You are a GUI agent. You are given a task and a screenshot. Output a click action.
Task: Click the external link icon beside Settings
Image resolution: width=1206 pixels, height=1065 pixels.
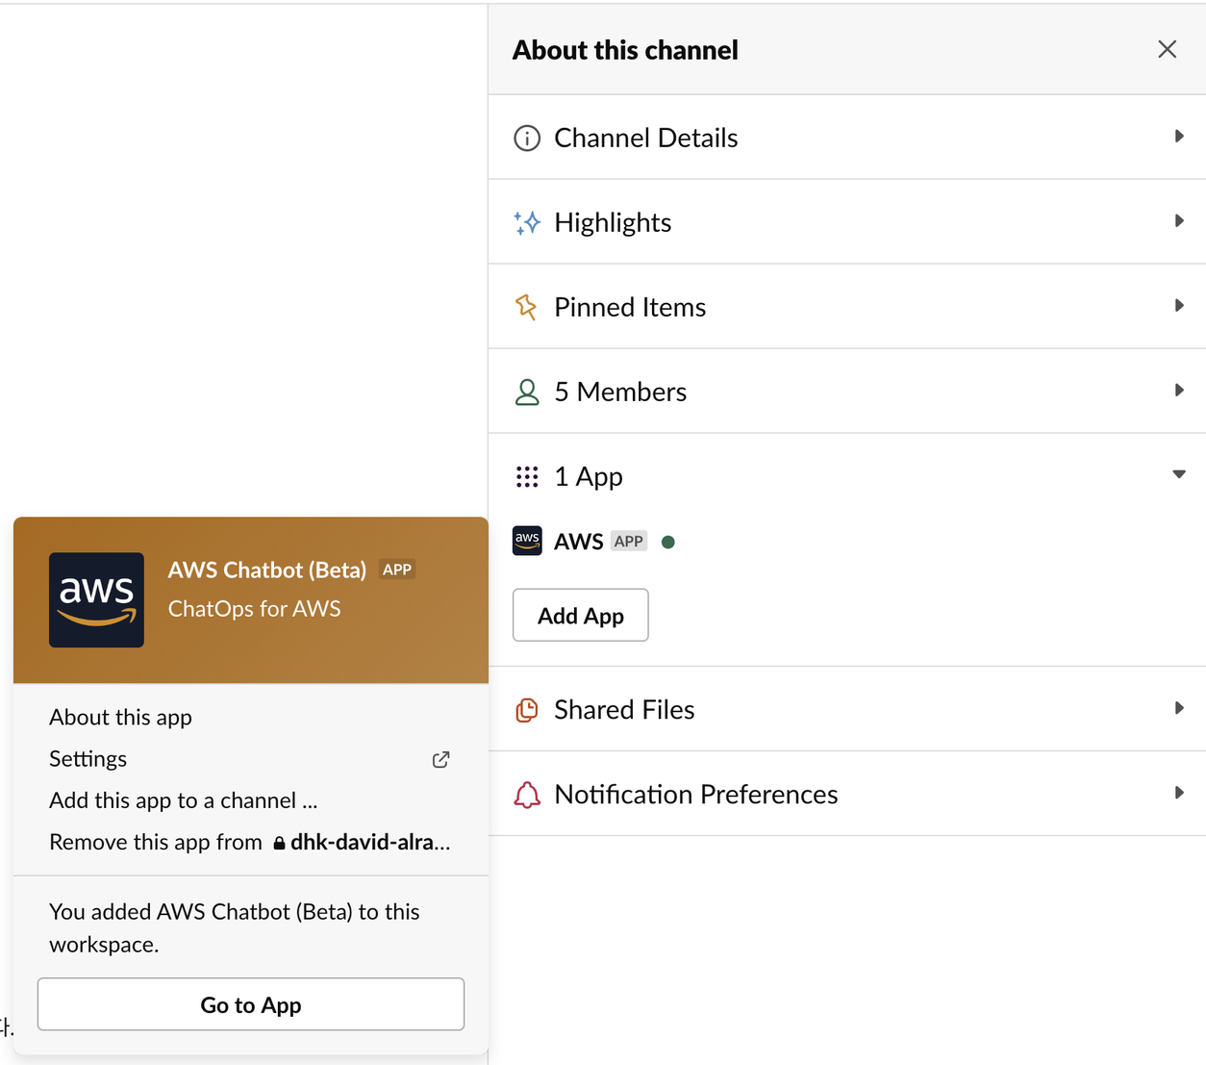[440, 759]
